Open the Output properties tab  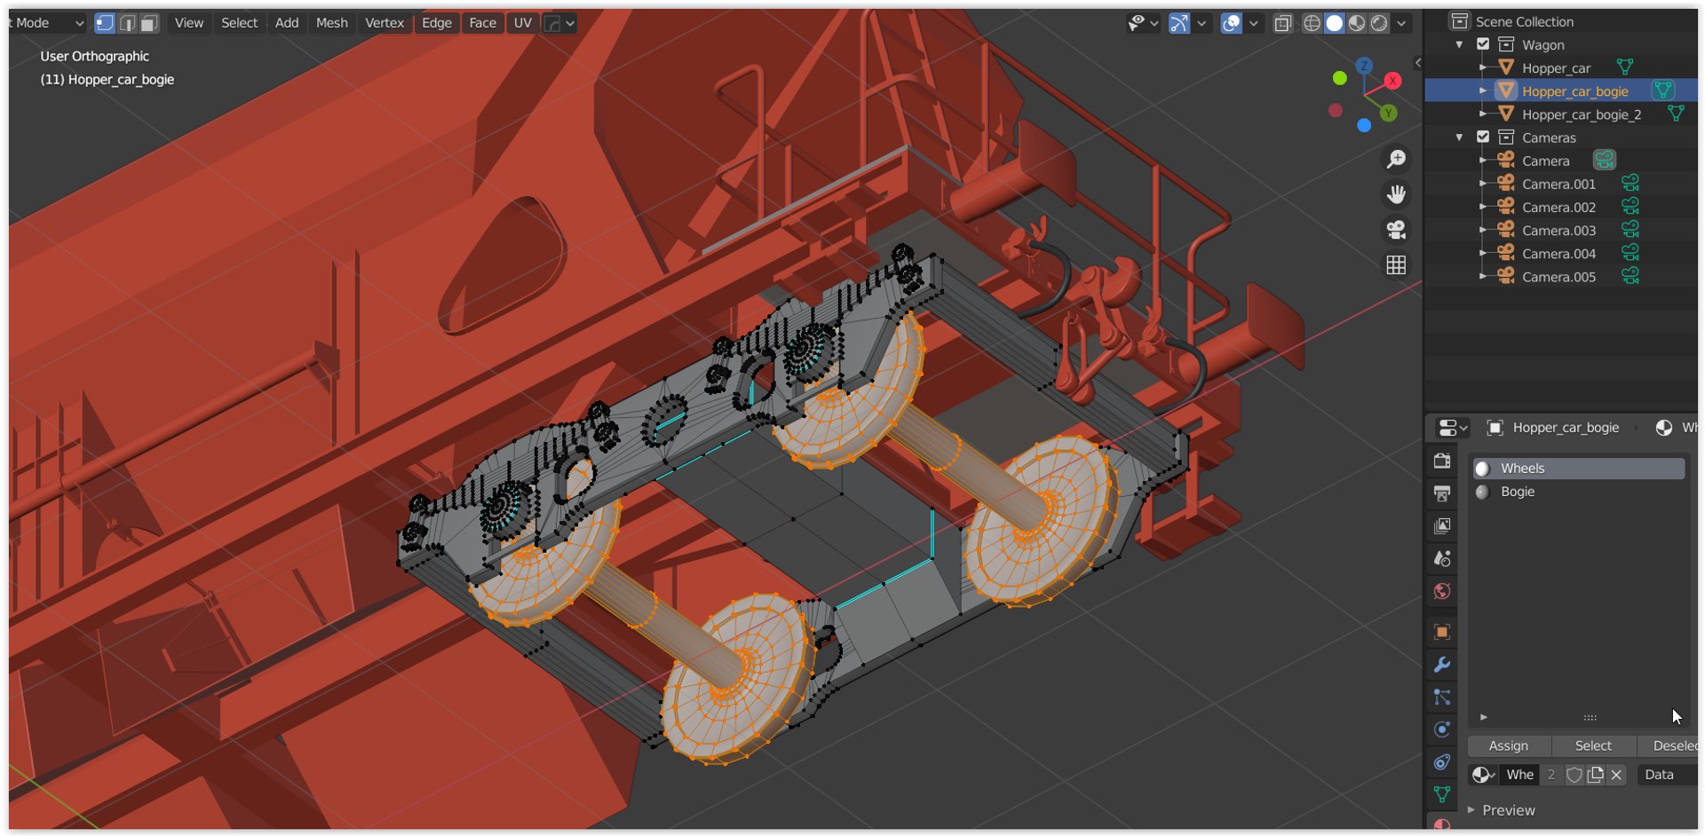point(1442,493)
